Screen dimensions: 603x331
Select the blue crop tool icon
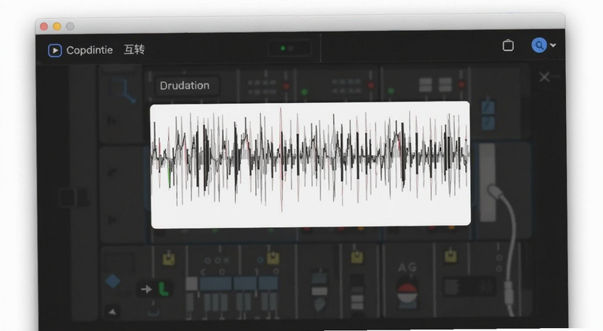click(124, 90)
